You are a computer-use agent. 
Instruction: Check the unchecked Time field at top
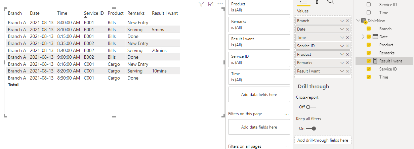pyautogui.click(x=369, y=13)
